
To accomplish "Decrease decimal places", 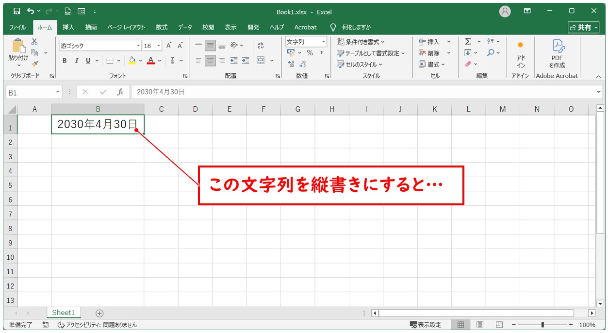I will (303, 64).
